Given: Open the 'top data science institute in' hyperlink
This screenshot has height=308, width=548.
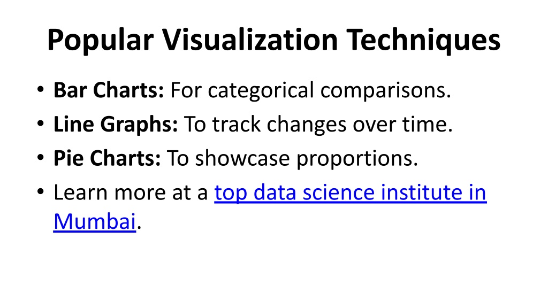Looking at the screenshot, I should pos(350,192).
